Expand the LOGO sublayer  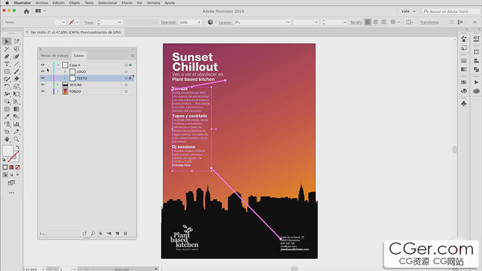click(65, 72)
